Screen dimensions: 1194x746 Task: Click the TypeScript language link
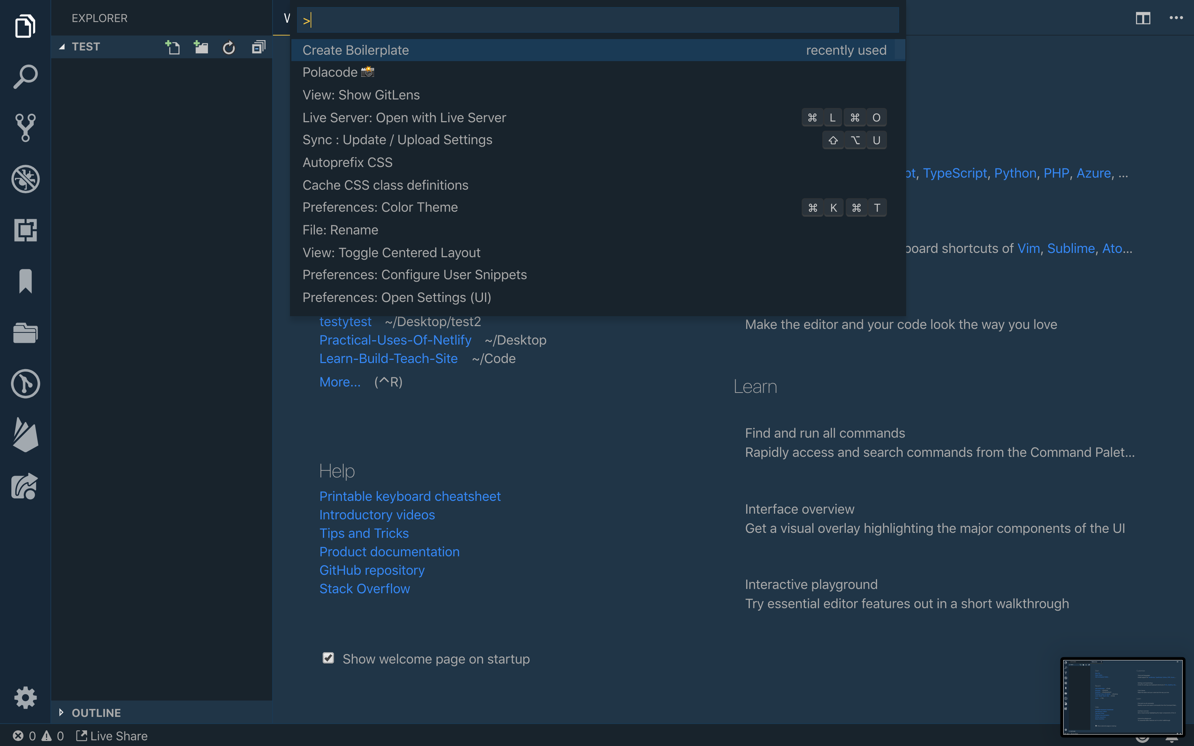955,173
